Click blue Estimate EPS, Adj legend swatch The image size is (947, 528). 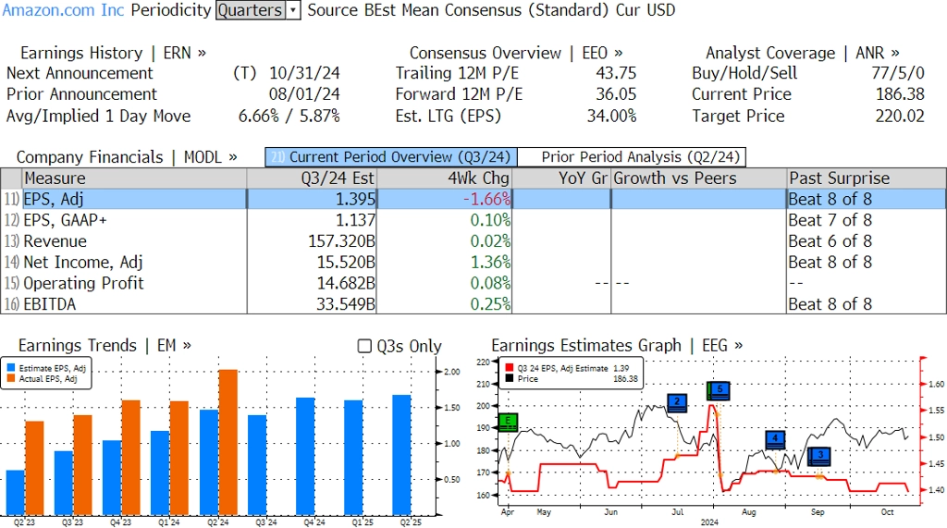(x=11, y=368)
